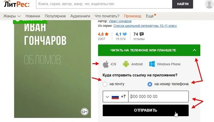Select the 'на номер телефона' radio option
The height and width of the screenshot is (122, 214).
coord(150,84)
